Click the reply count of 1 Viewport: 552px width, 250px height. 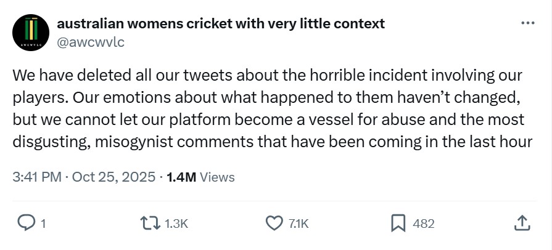pyautogui.click(x=43, y=224)
